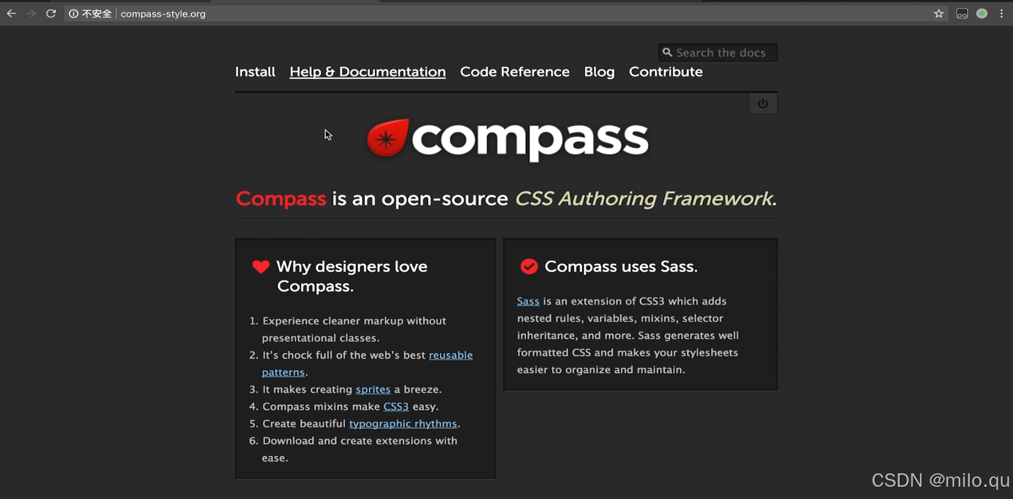Click 'Compass uses Sass.' heading

(621, 266)
